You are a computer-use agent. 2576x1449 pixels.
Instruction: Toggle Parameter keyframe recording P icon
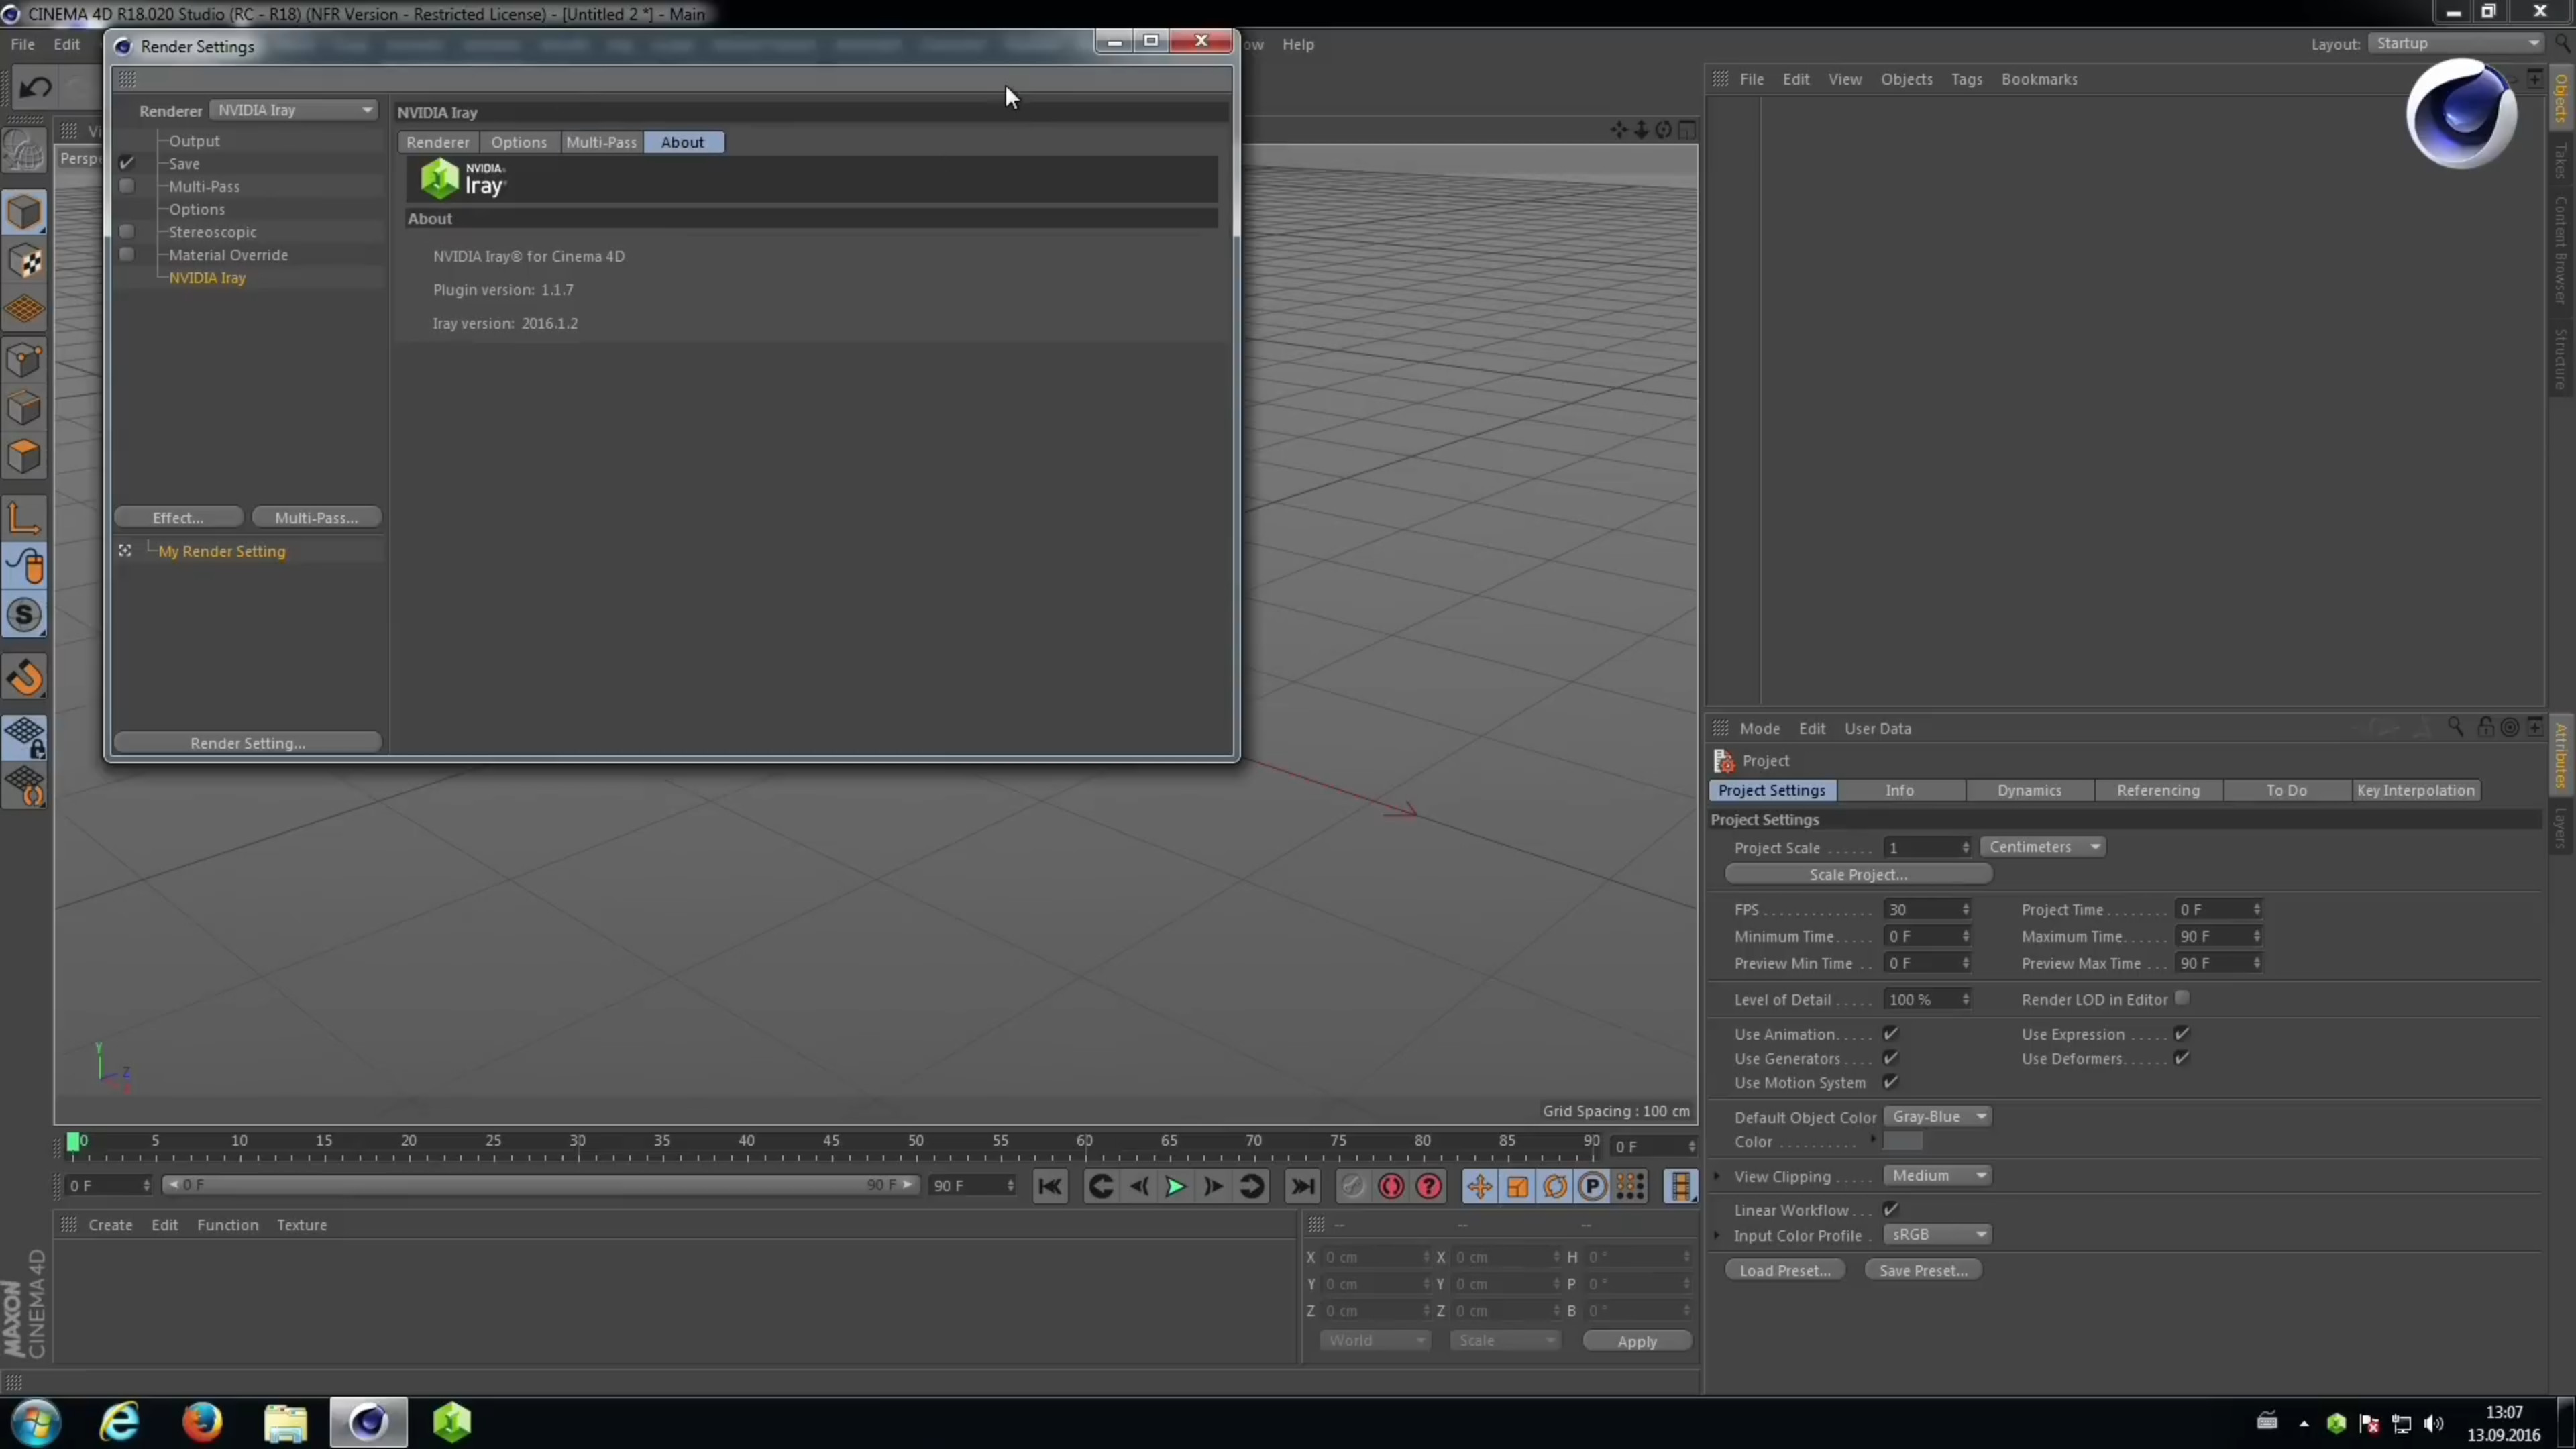1593,1186
